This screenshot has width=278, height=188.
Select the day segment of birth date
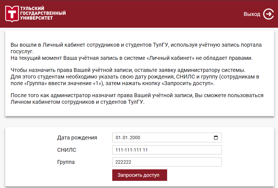tap(118, 138)
